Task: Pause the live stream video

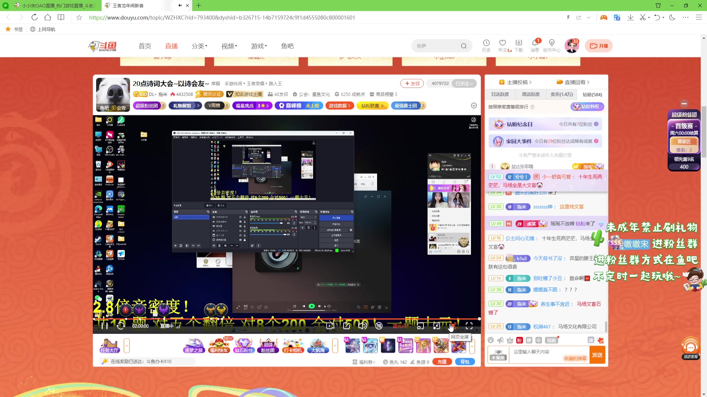Action: tap(105, 326)
